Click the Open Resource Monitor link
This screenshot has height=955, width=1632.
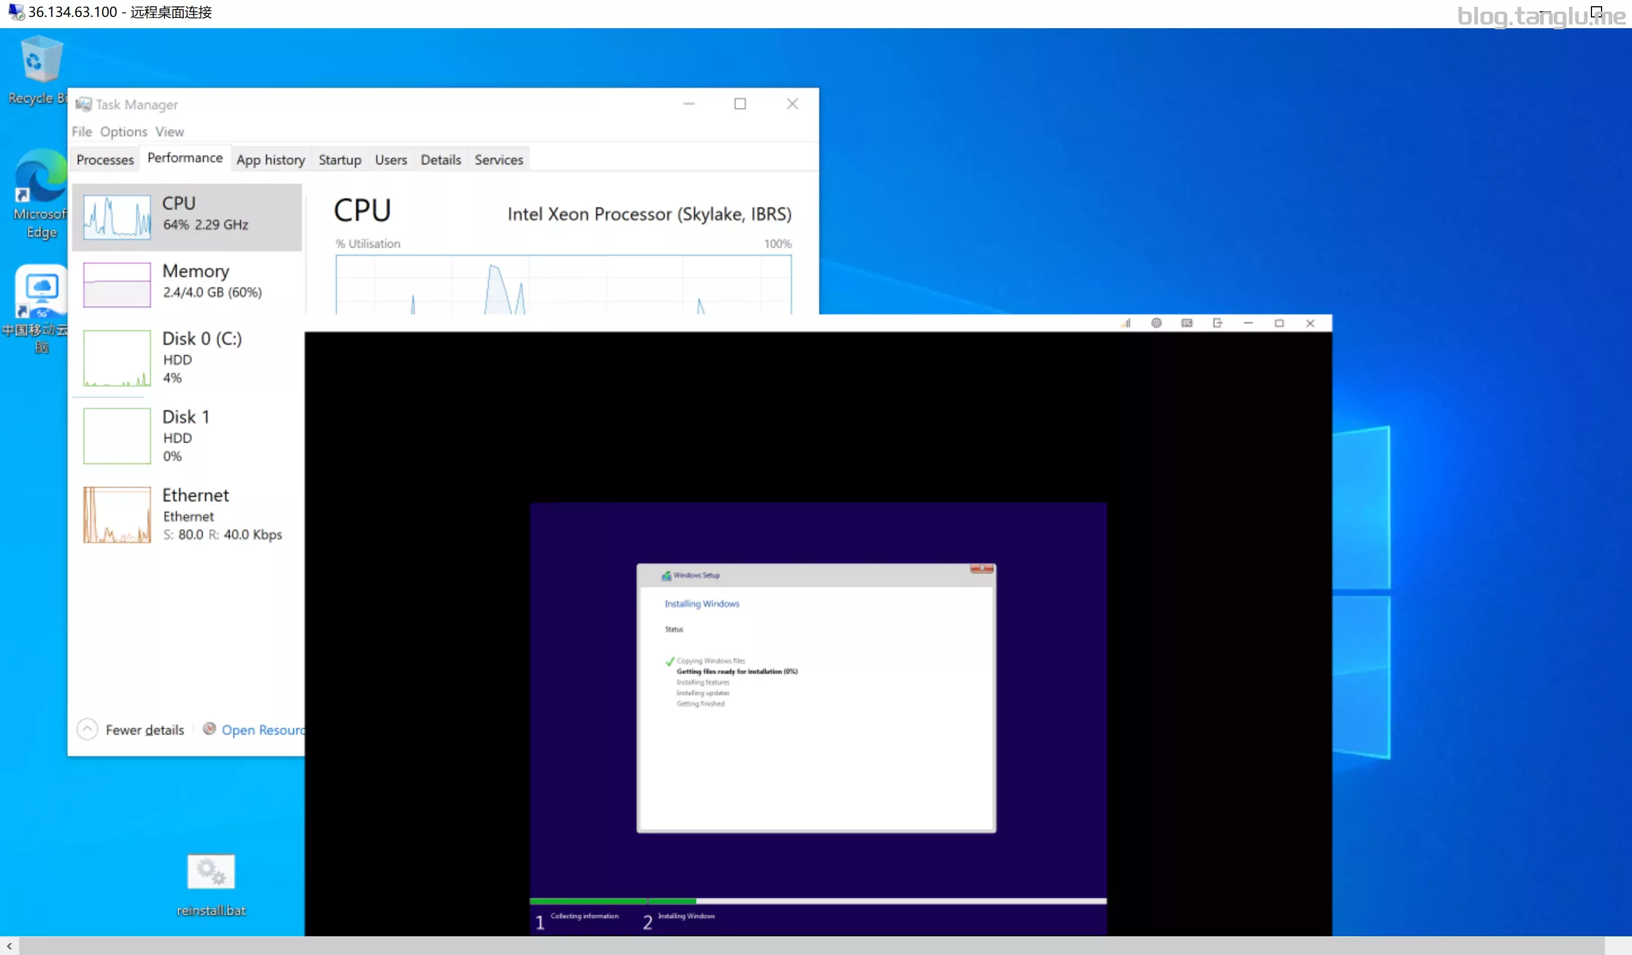coord(263,730)
